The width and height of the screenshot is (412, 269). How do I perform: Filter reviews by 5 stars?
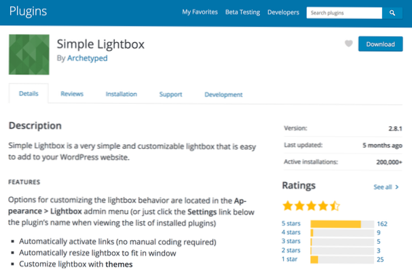pyautogui.click(x=291, y=223)
